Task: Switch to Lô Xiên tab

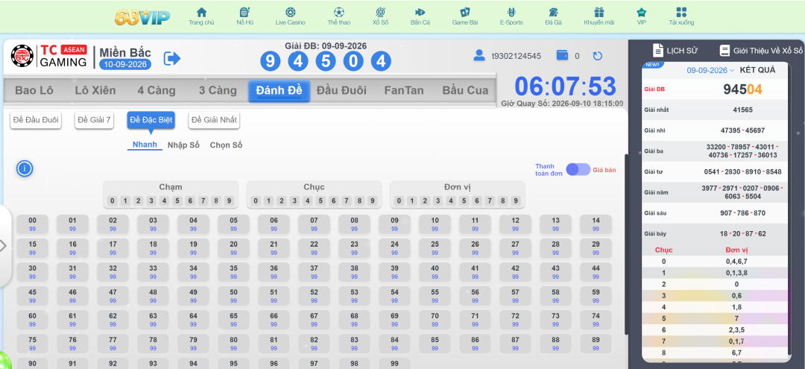Action: (95, 91)
